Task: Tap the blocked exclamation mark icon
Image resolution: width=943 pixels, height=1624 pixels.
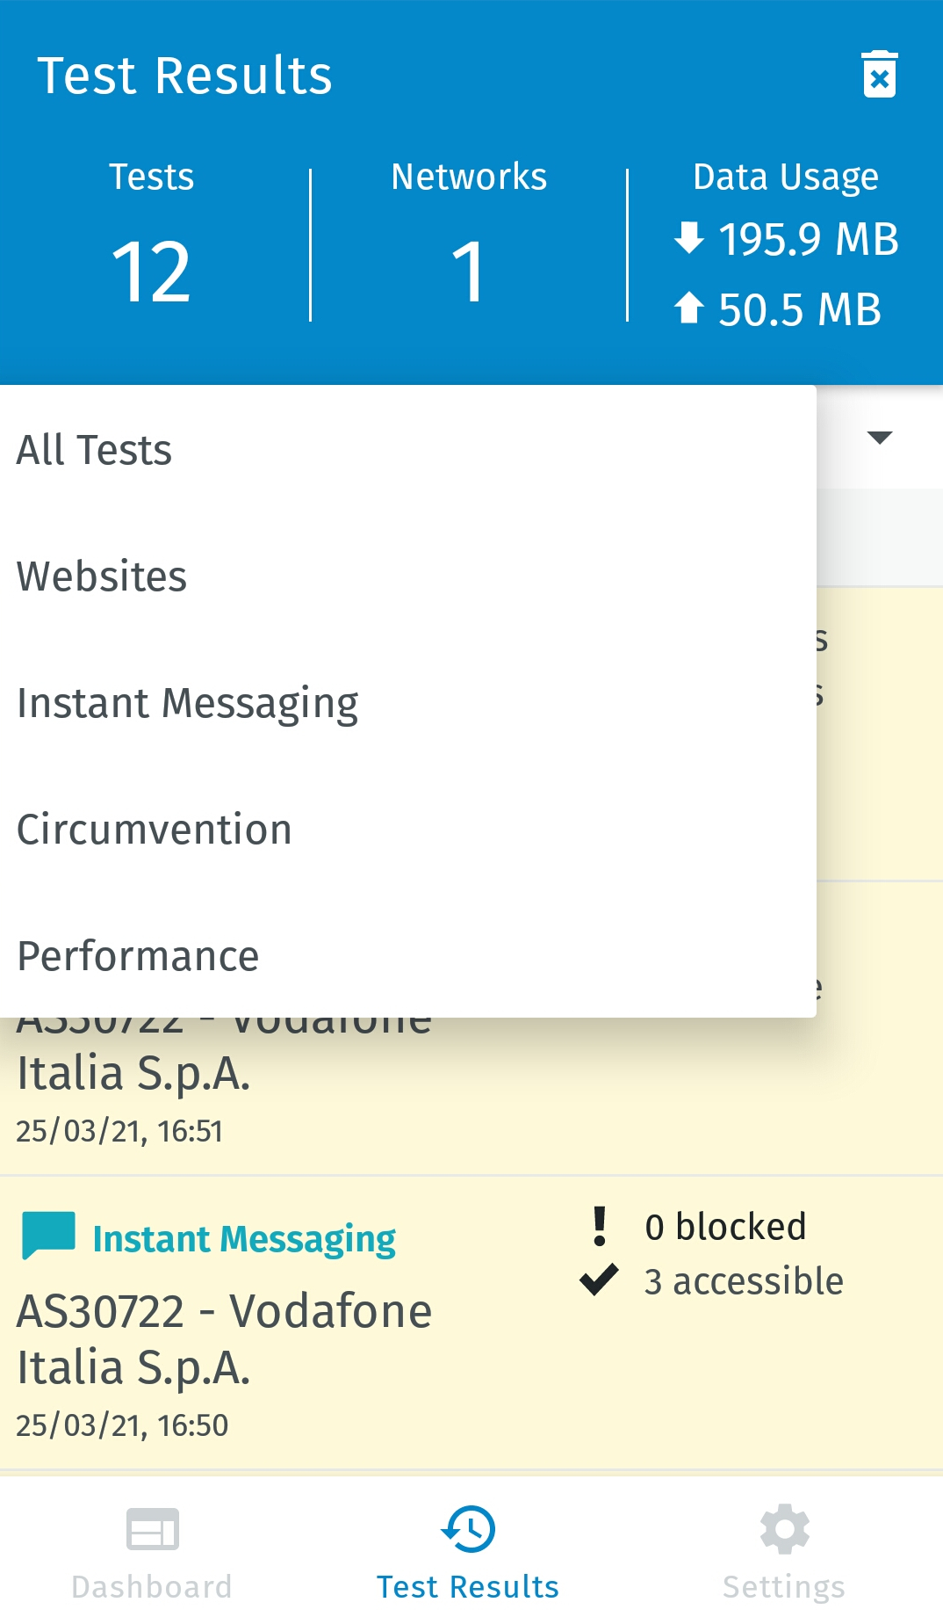Action: pyautogui.click(x=600, y=1226)
